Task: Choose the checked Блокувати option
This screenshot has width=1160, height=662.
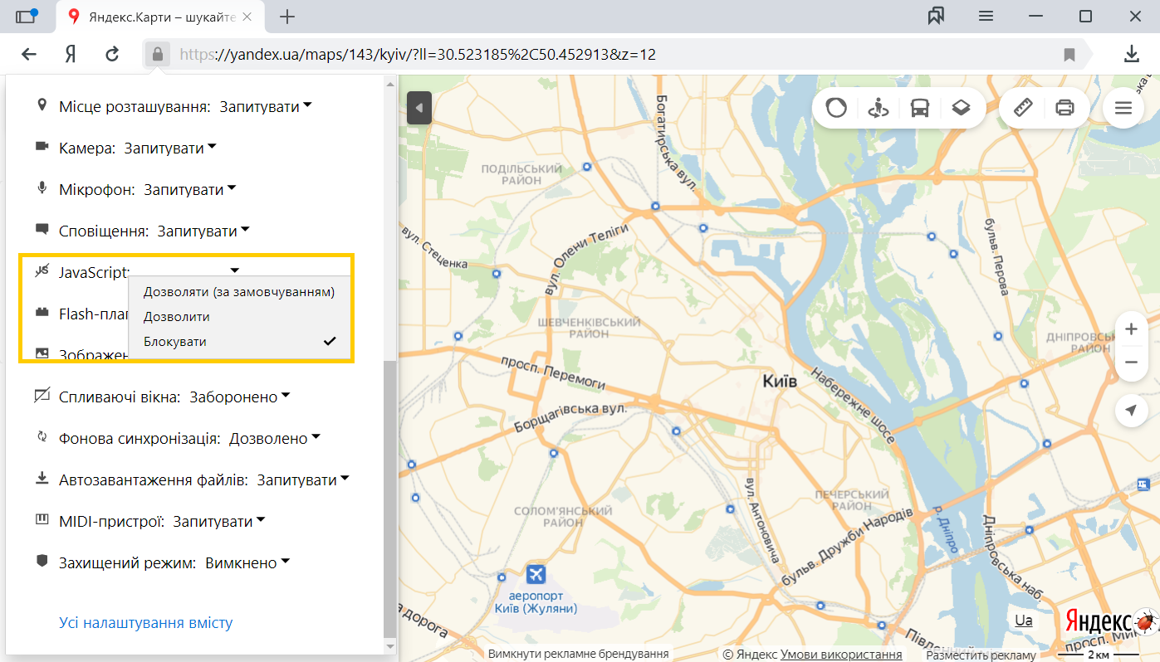Action: click(239, 342)
